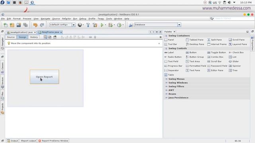Click the Undo arrow icon
Viewport: 255px width, 143px height.
click(35, 25)
